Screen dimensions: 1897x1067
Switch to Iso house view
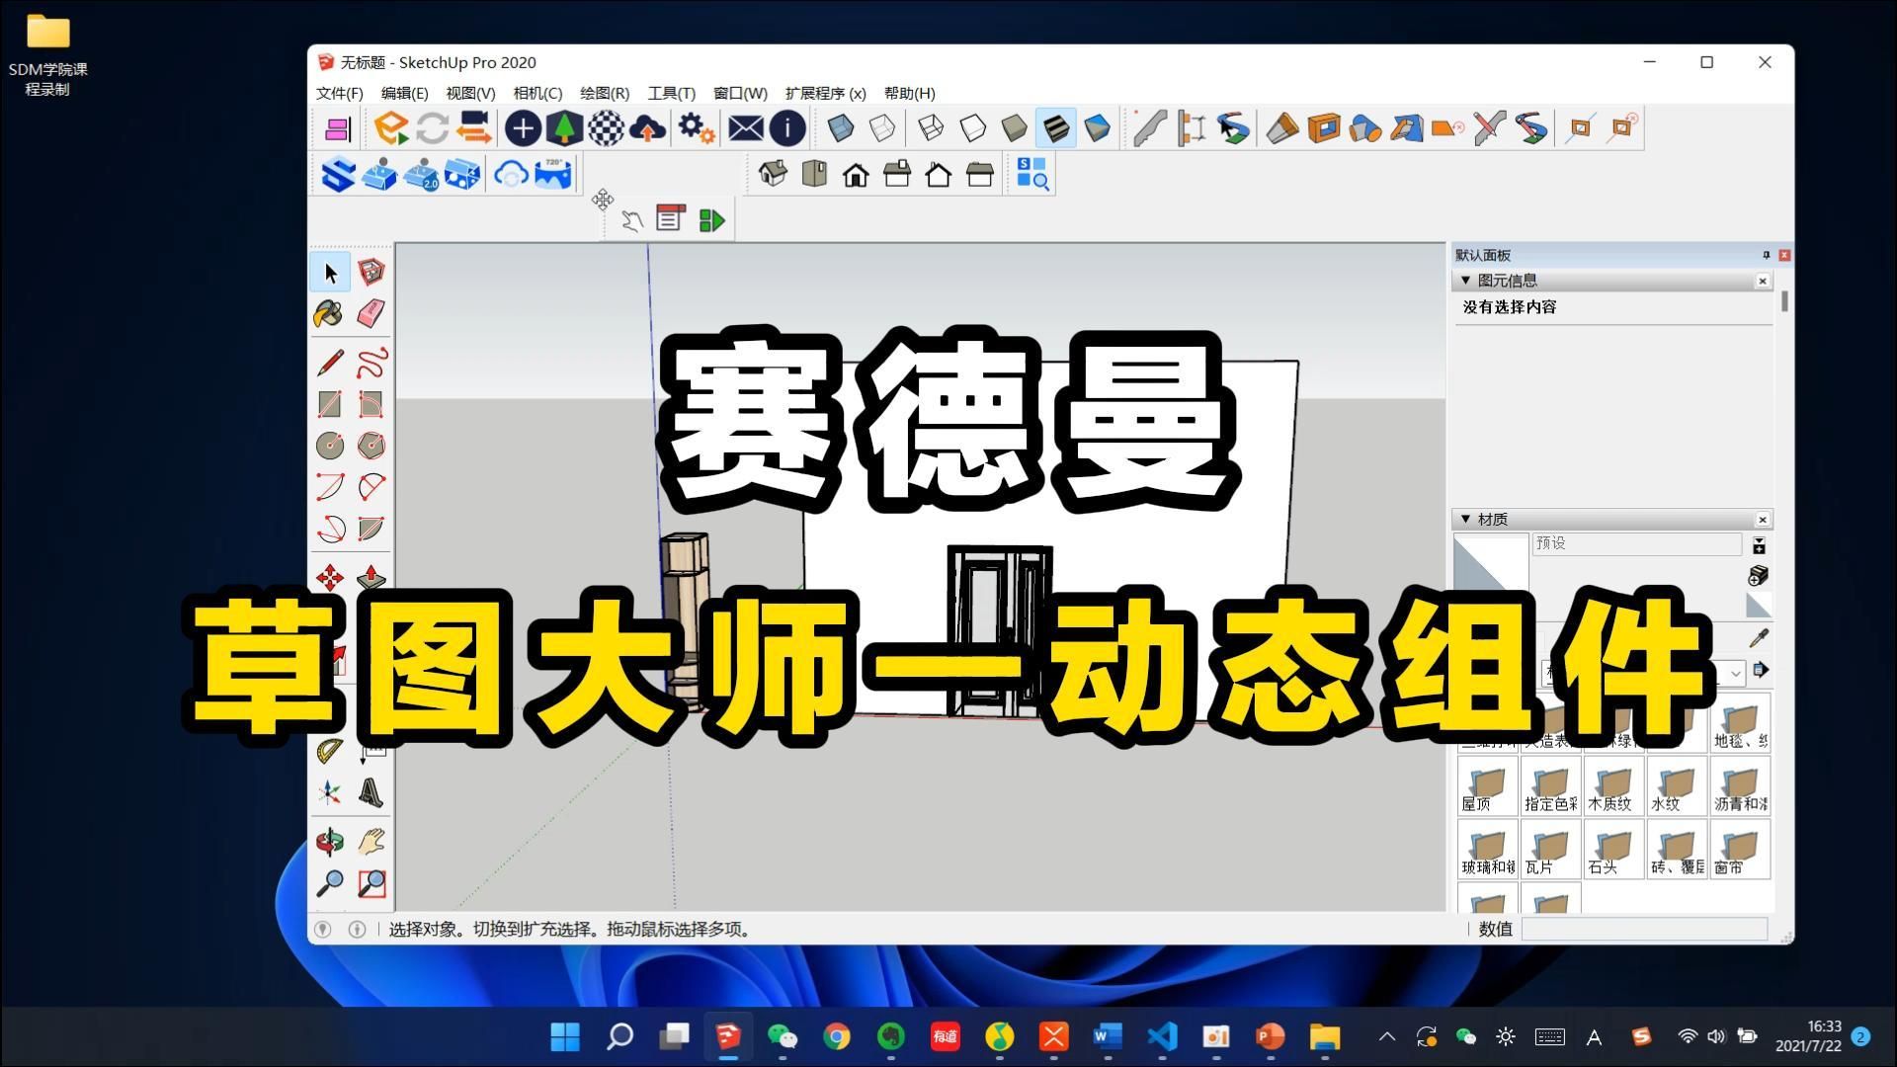tap(773, 175)
